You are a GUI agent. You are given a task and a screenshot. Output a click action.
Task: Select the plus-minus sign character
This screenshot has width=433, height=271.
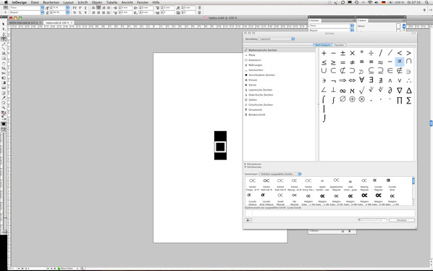(x=342, y=53)
